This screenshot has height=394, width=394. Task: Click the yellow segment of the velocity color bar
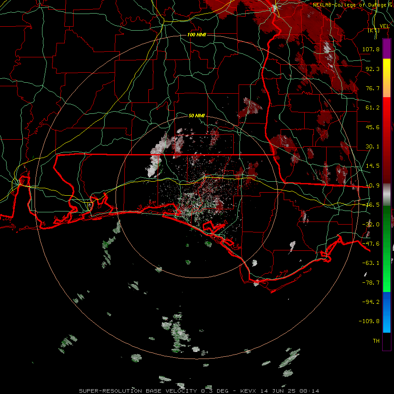[387, 78]
